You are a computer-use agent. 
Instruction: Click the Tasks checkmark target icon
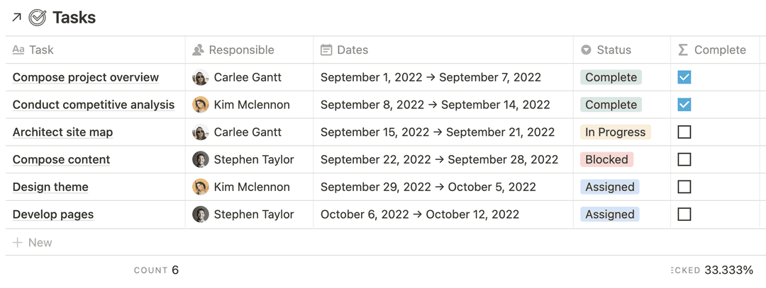38,18
